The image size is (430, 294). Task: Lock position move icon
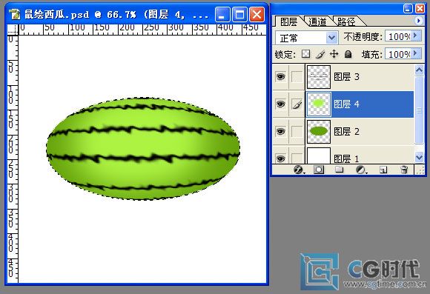click(x=334, y=54)
